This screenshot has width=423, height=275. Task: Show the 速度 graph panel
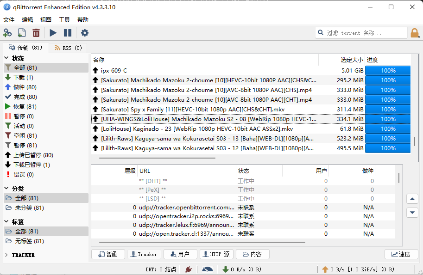(x=401, y=254)
